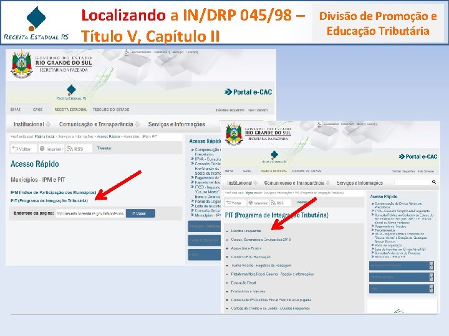This screenshot has width=449, height=336.
Task: Click Receita Estadual RS logo in slide header
Action: pos(36,23)
